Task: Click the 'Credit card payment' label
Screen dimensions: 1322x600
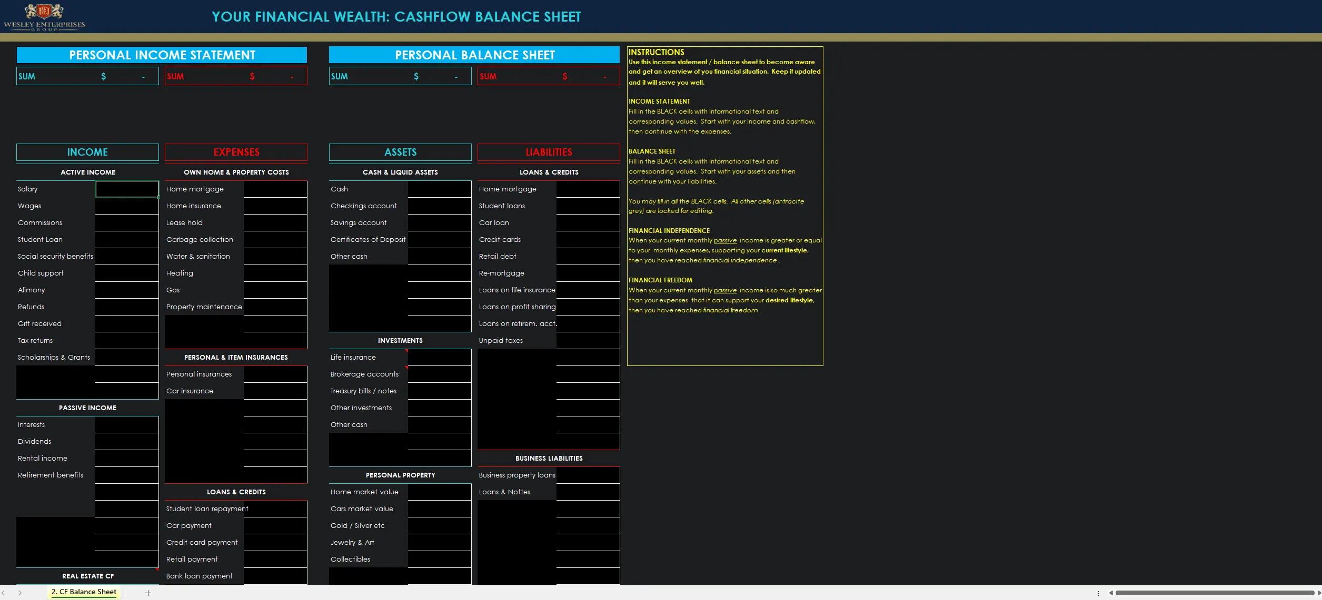Action: 202,542
